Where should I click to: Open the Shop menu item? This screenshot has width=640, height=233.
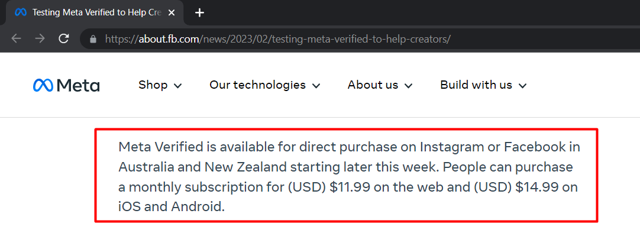[153, 85]
